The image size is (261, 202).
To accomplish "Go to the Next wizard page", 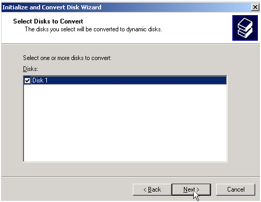I will tap(191, 189).
